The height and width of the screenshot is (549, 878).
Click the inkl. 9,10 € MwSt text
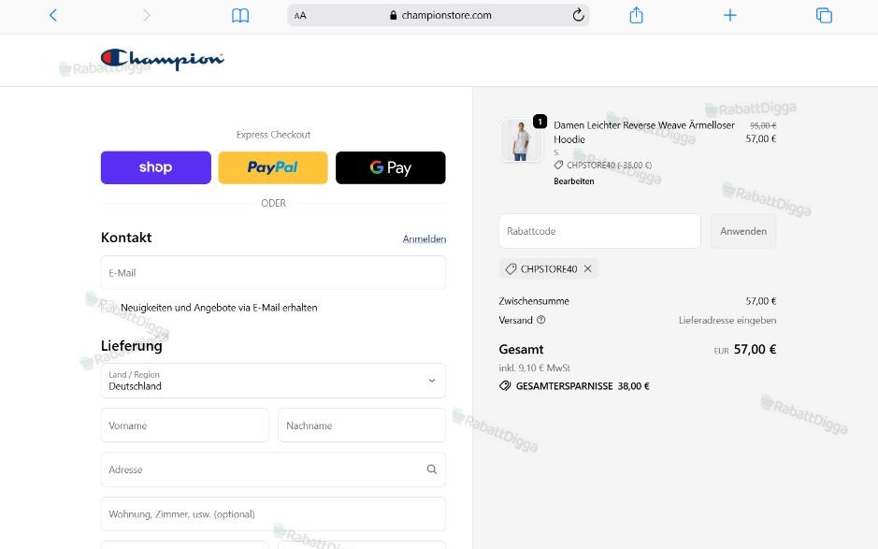(x=534, y=368)
